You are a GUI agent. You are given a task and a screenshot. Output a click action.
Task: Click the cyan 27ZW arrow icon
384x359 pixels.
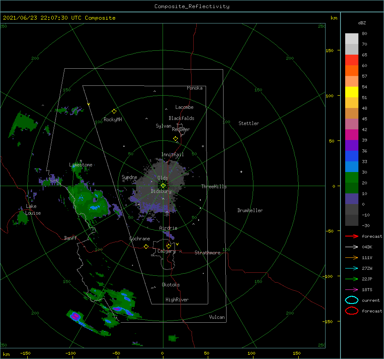(x=352, y=268)
